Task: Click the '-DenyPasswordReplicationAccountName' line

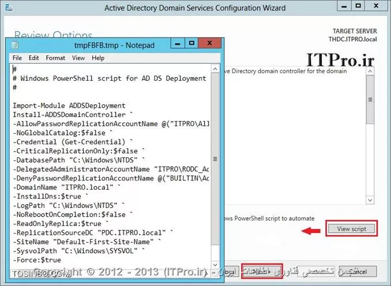Action: pyautogui.click(x=111, y=178)
